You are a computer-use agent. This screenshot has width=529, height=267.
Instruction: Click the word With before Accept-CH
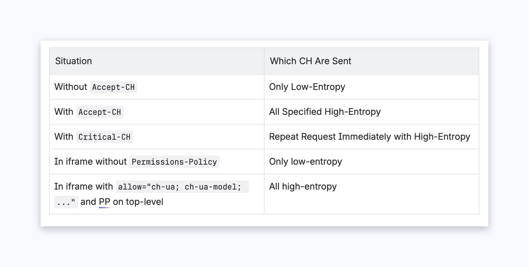[64, 112]
